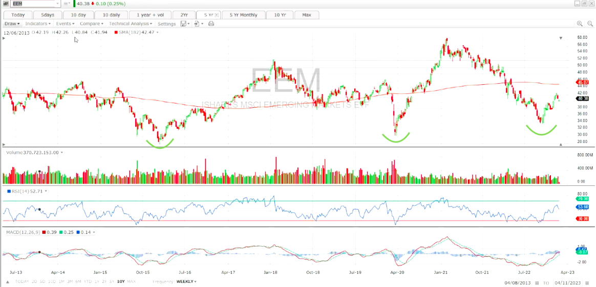The height and width of the screenshot is (287, 596).
Task: Open the symbol box dropdown arrow
Action: coord(58,4)
